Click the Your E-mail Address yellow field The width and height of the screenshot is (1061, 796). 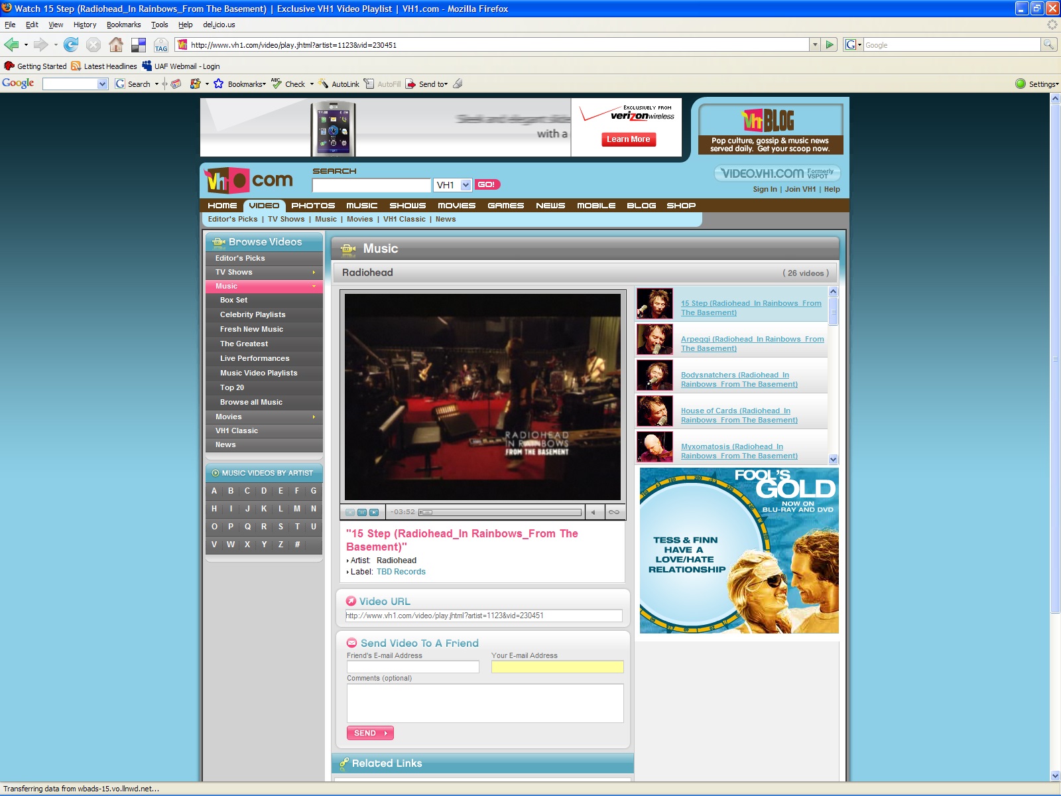tap(557, 667)
